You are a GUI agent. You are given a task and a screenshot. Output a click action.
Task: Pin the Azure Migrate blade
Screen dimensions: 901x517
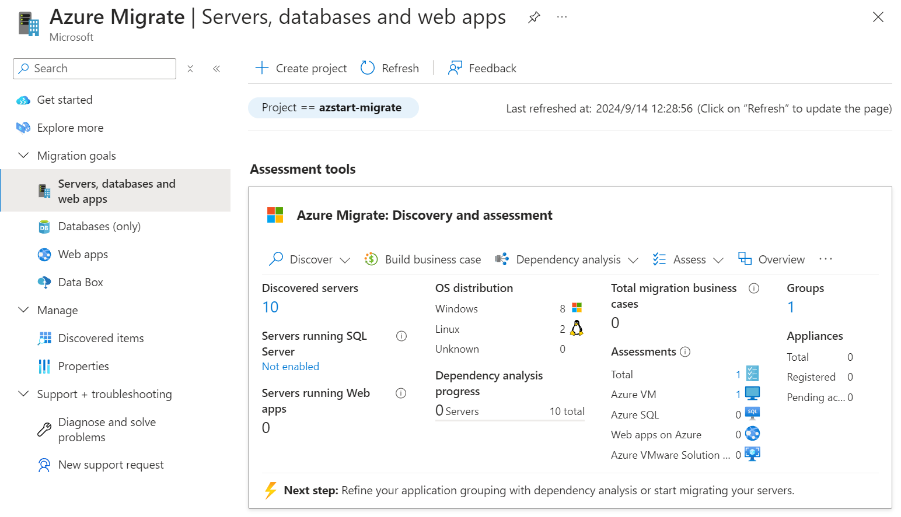533,17
